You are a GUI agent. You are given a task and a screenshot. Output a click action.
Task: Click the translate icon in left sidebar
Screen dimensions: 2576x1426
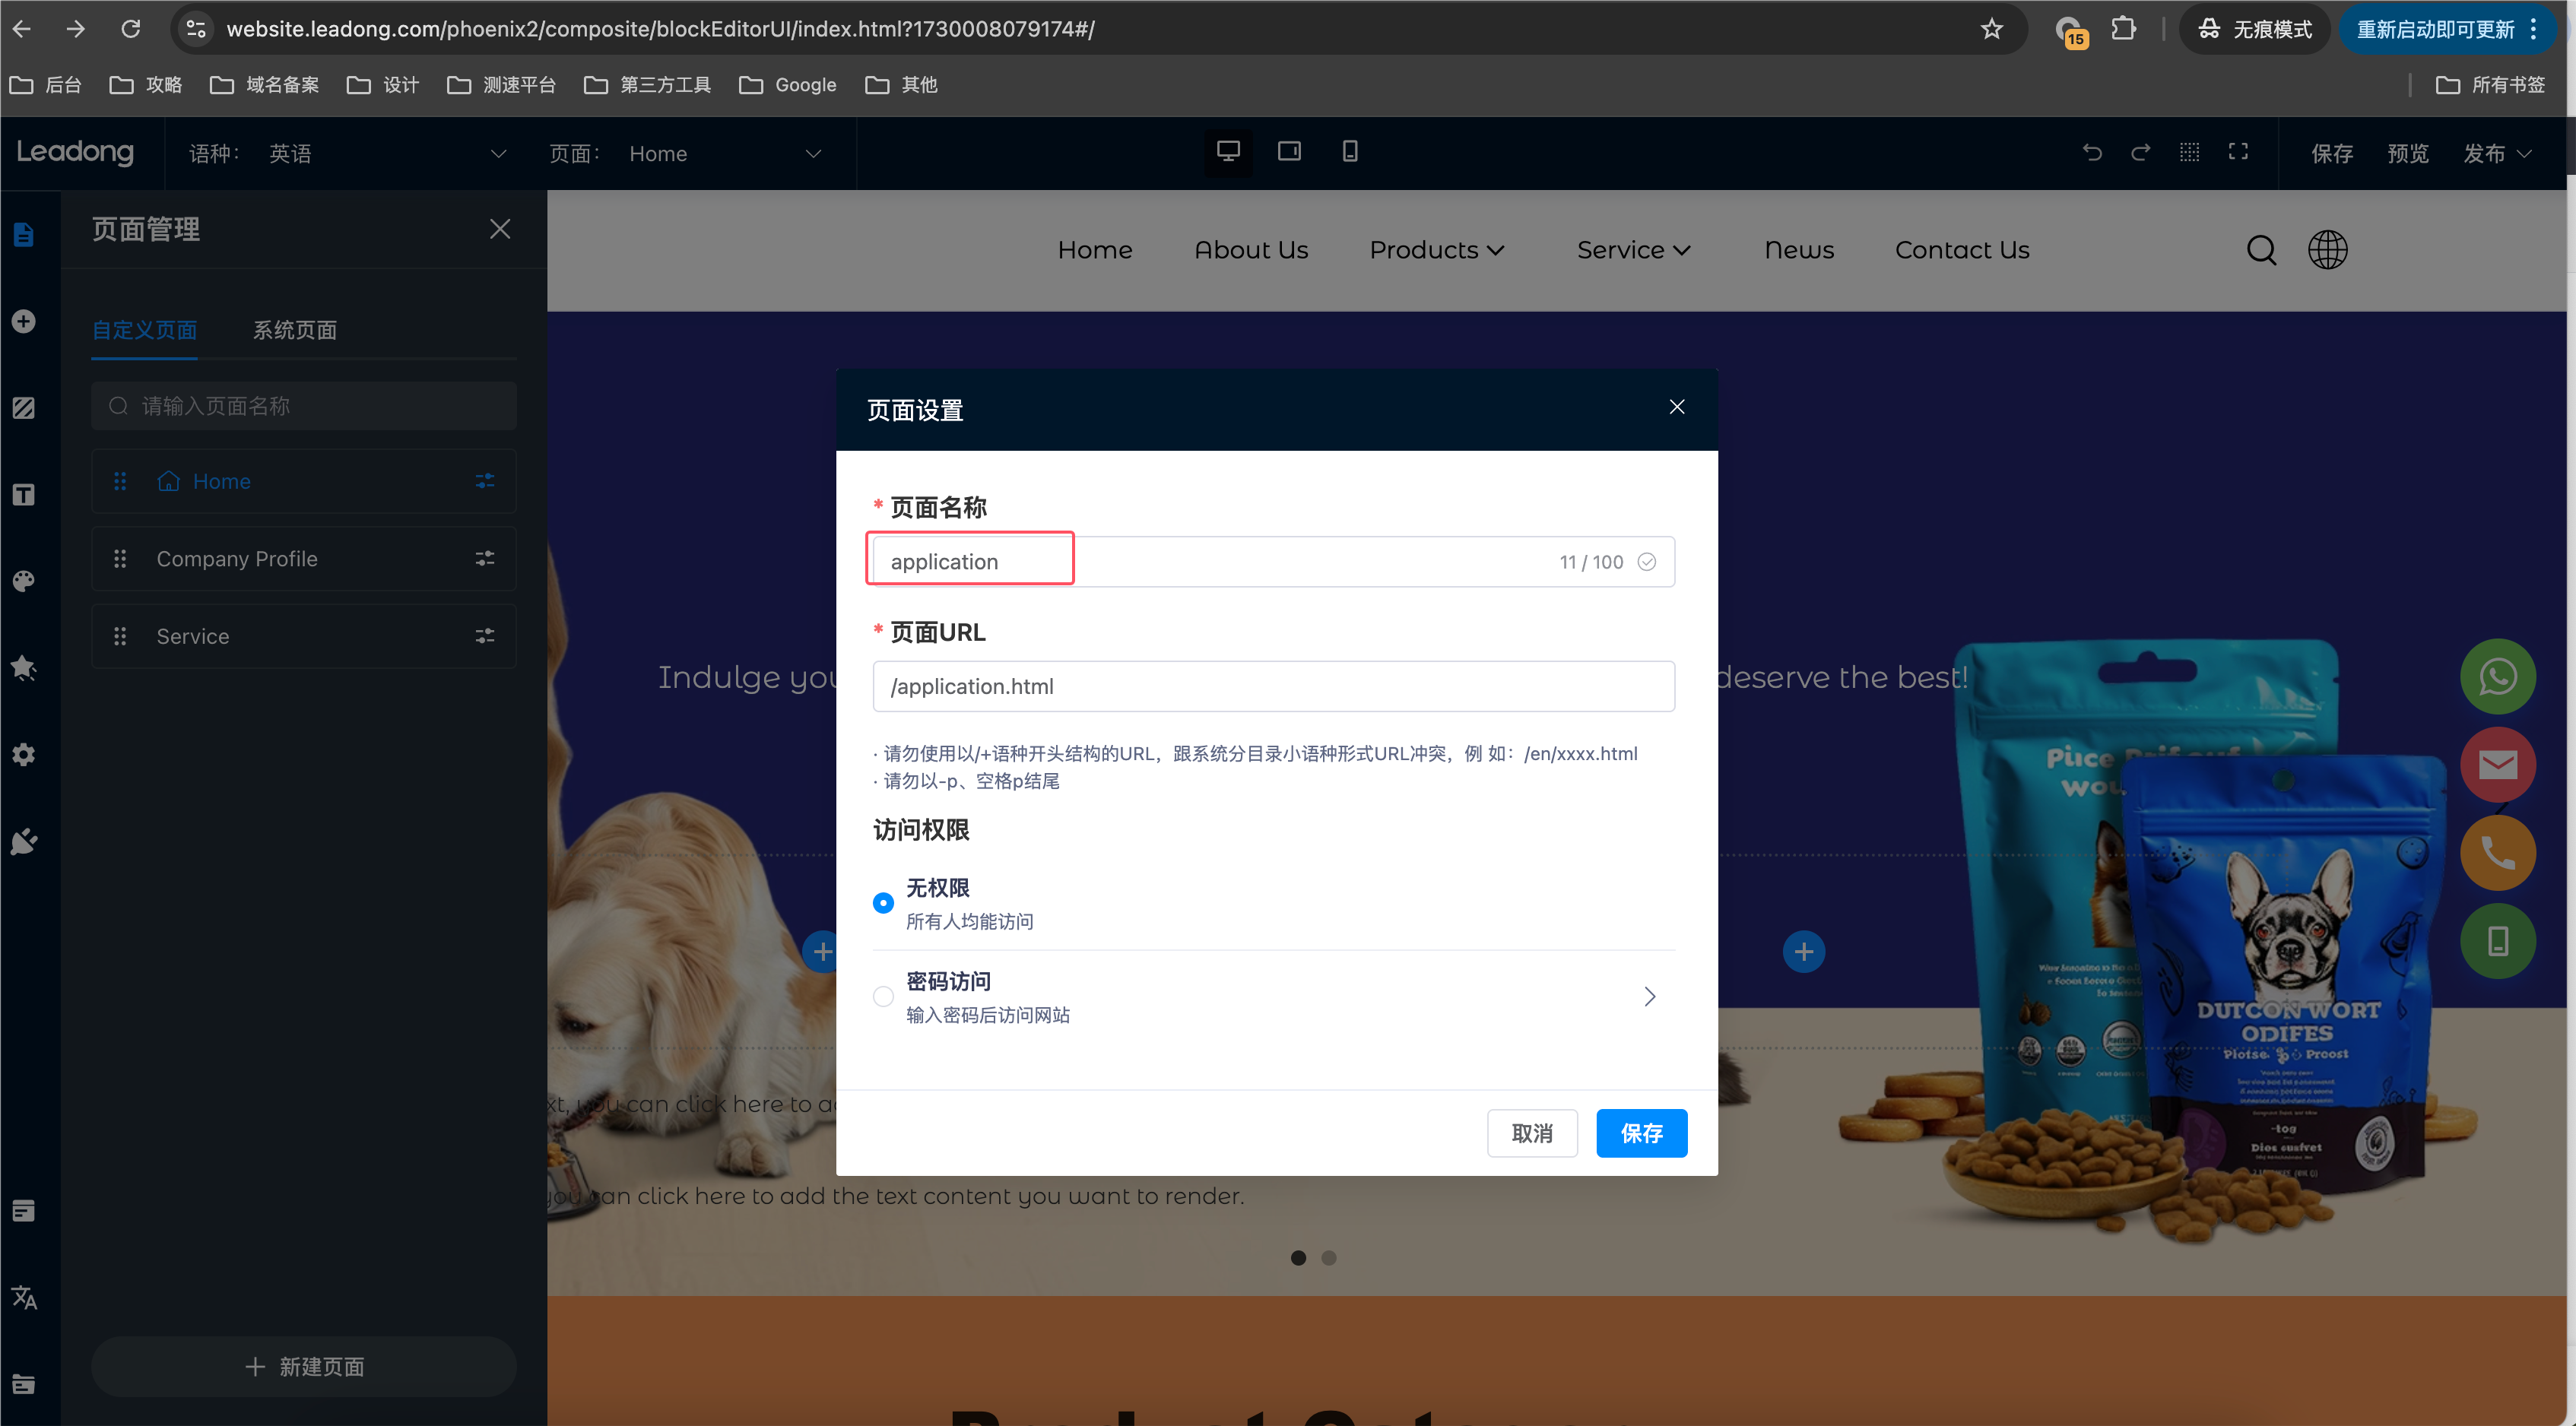pyautogui.click(x=24, y=1297)
